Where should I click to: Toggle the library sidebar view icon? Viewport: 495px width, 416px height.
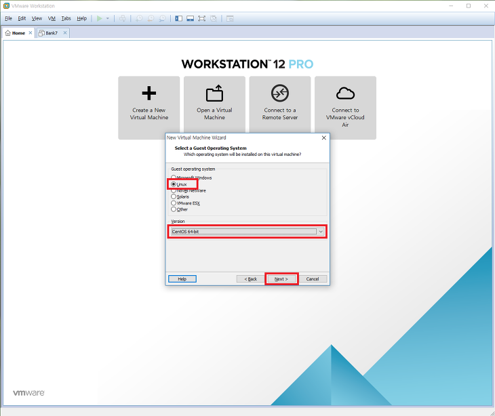click(x=179, y=18)
